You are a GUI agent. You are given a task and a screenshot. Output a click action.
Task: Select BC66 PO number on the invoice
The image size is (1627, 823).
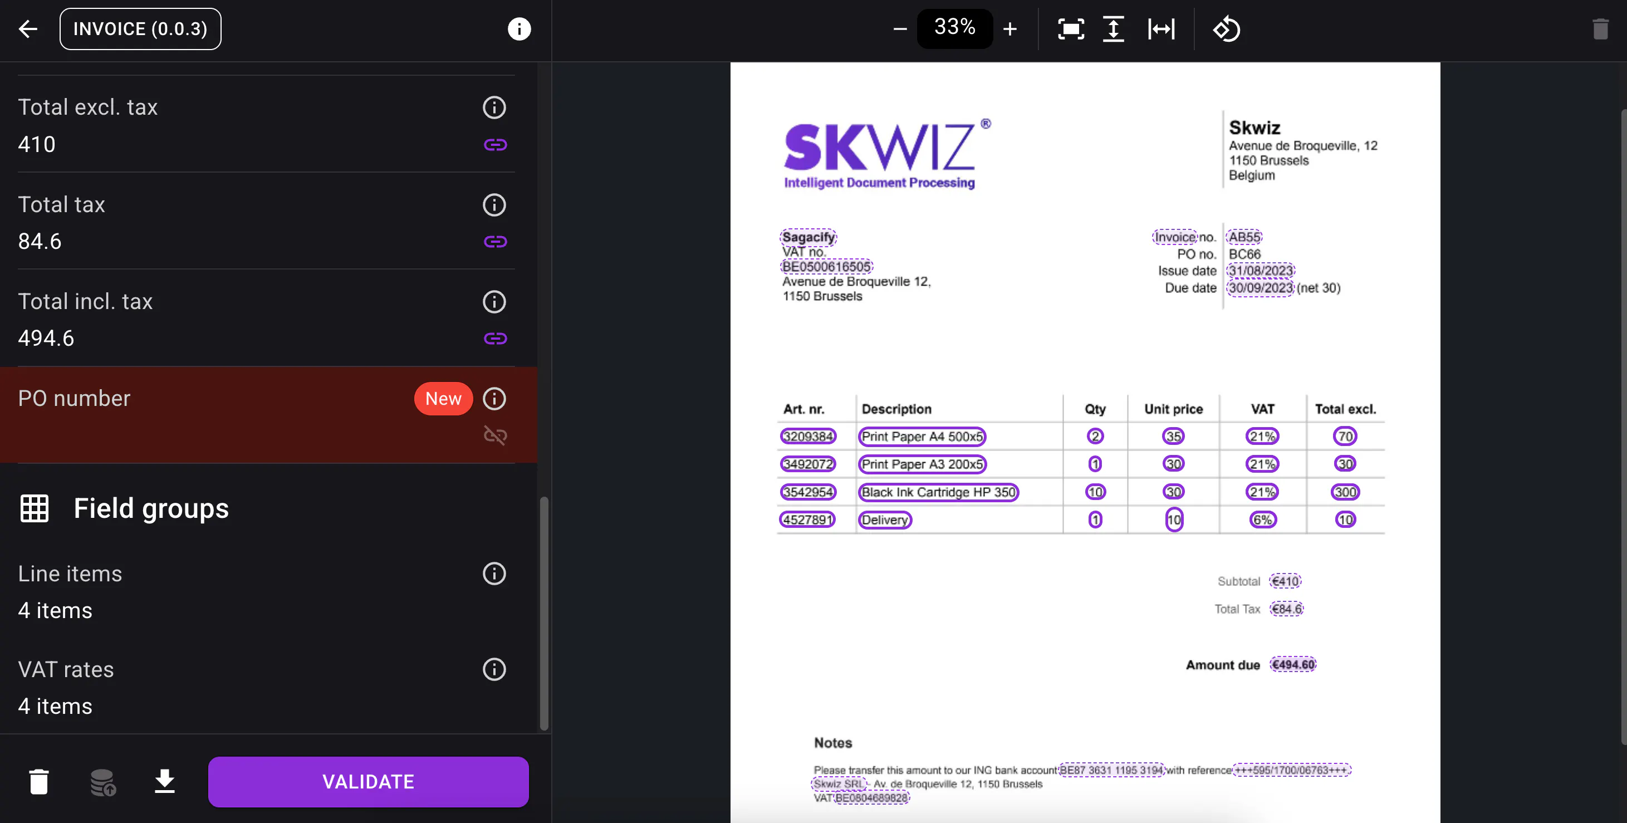tap(1244, 254)
